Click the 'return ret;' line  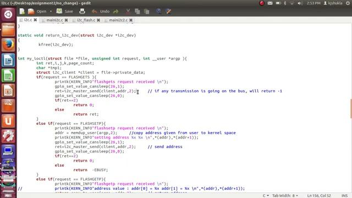point(86,114)
